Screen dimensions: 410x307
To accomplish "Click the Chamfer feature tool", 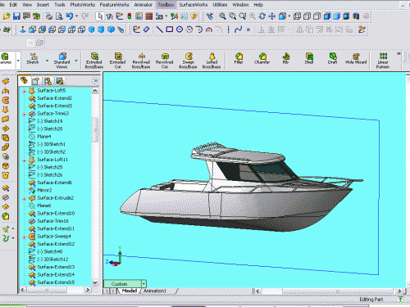I will [x=262, y=58].
